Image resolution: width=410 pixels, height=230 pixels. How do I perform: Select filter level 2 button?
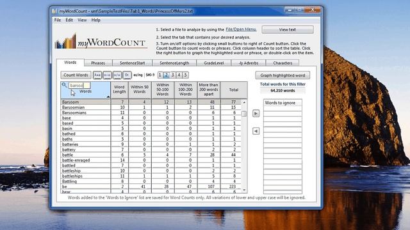pyautogui.click(x=167, y=75)
